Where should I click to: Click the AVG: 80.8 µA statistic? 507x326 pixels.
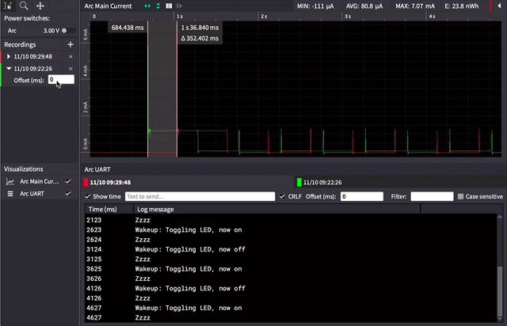tap(364, 6)
